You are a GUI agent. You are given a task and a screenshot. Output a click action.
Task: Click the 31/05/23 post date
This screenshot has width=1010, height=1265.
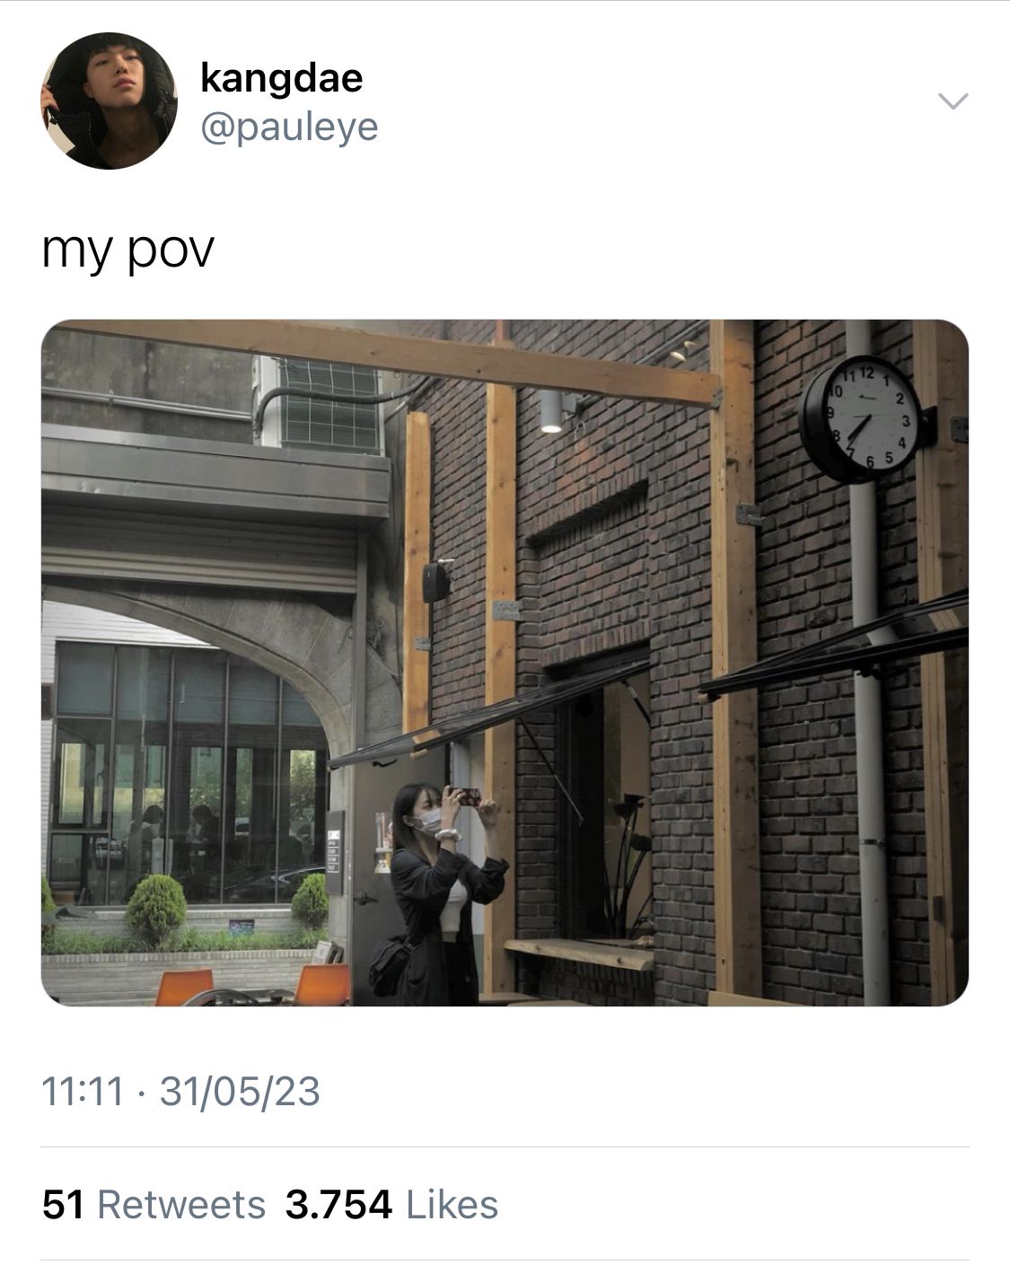[x=240, y=1092]
